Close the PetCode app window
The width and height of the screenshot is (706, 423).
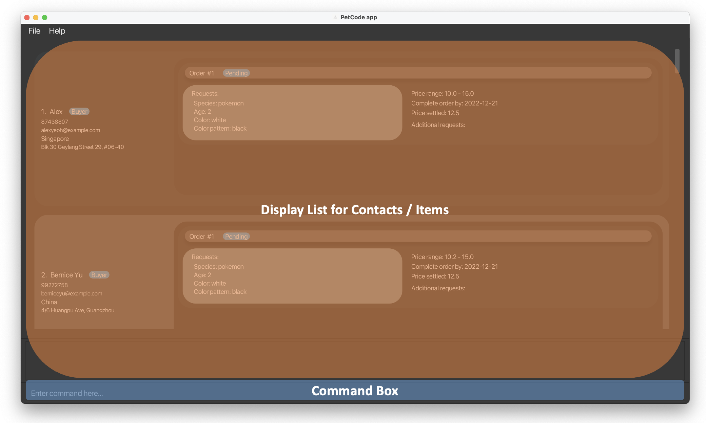pos(27,18)
